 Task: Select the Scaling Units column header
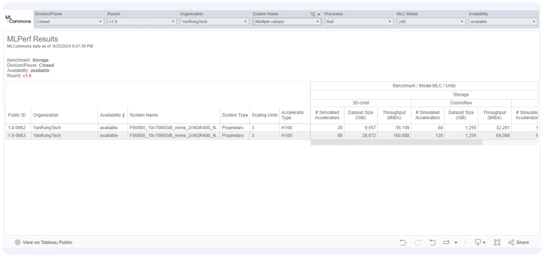click(x=265, y=115)
